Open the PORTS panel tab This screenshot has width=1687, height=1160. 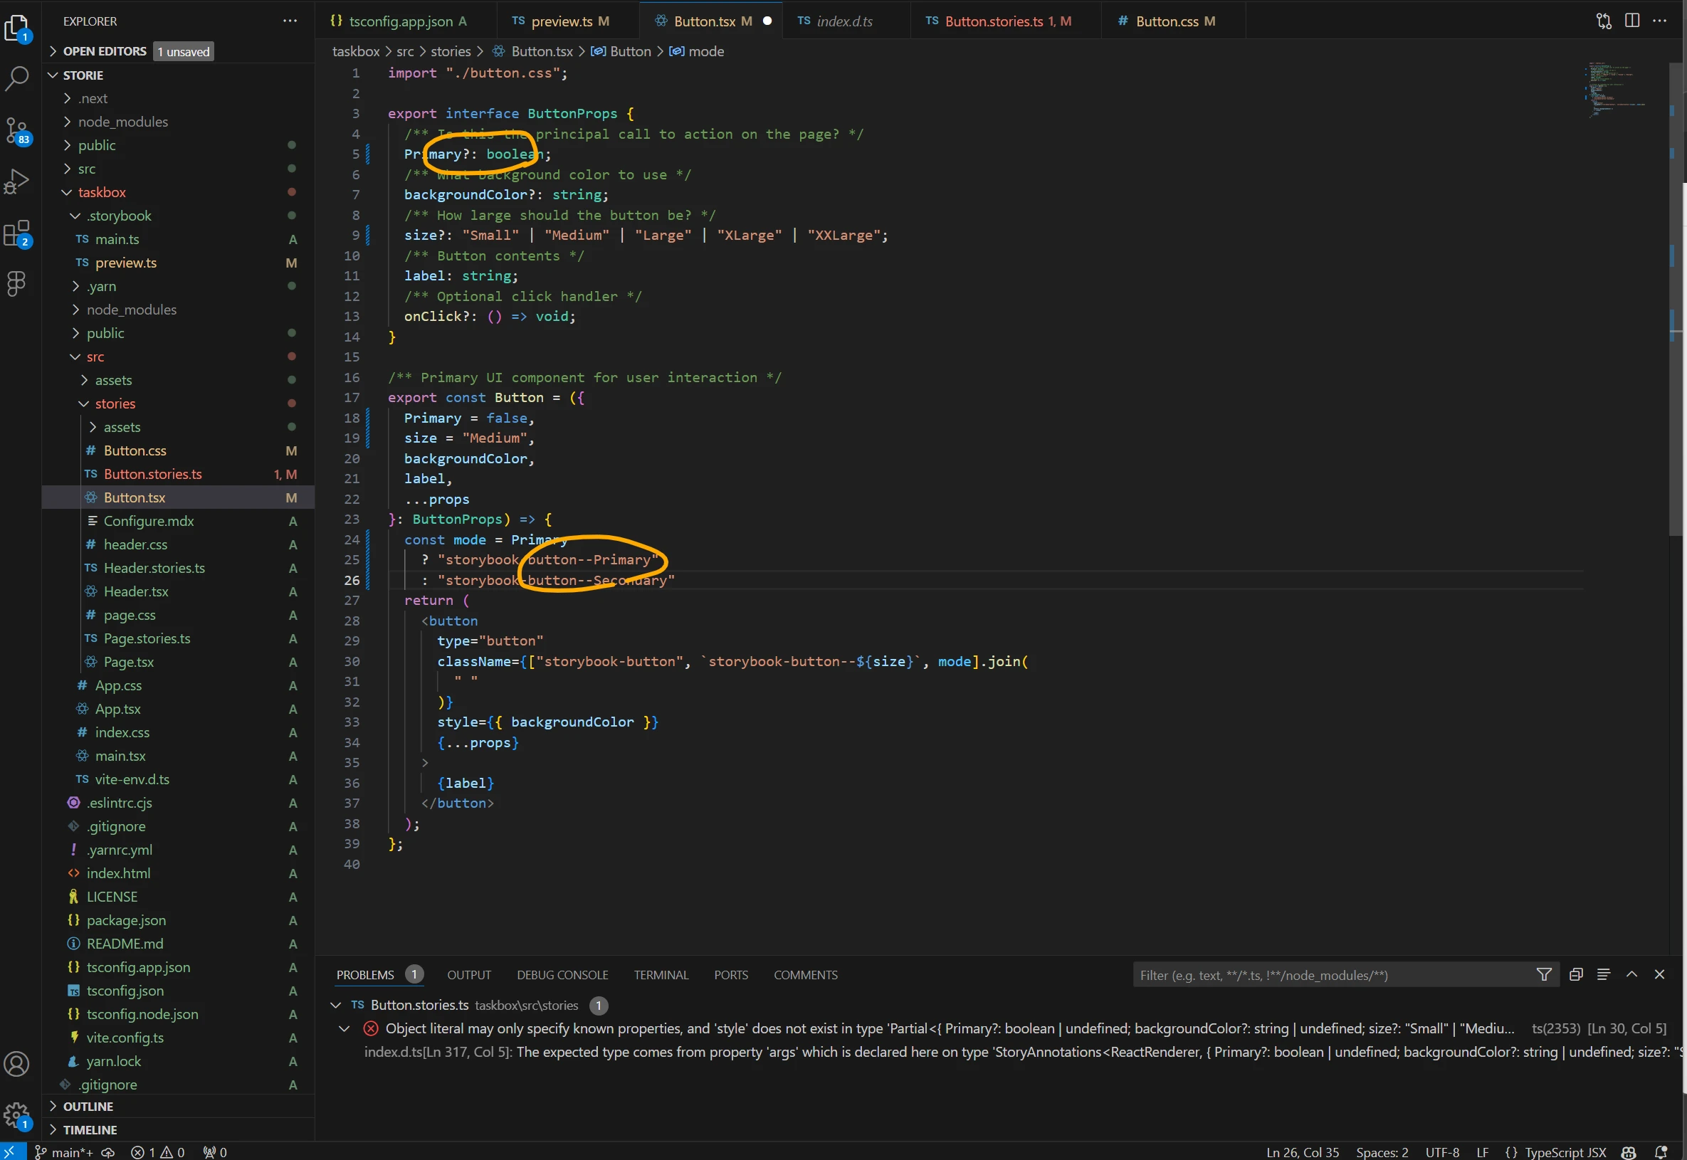pyautogui.click(x=730, y=975)
